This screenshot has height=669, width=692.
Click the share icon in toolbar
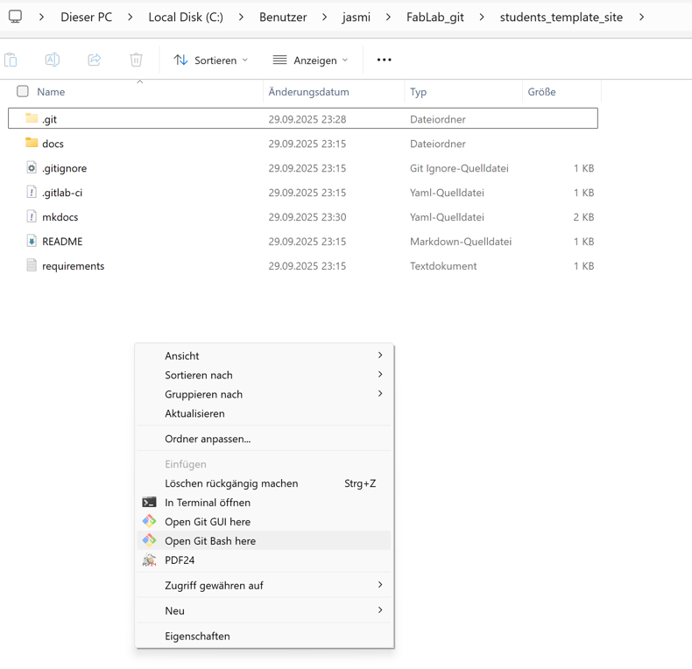click(95, 60)
